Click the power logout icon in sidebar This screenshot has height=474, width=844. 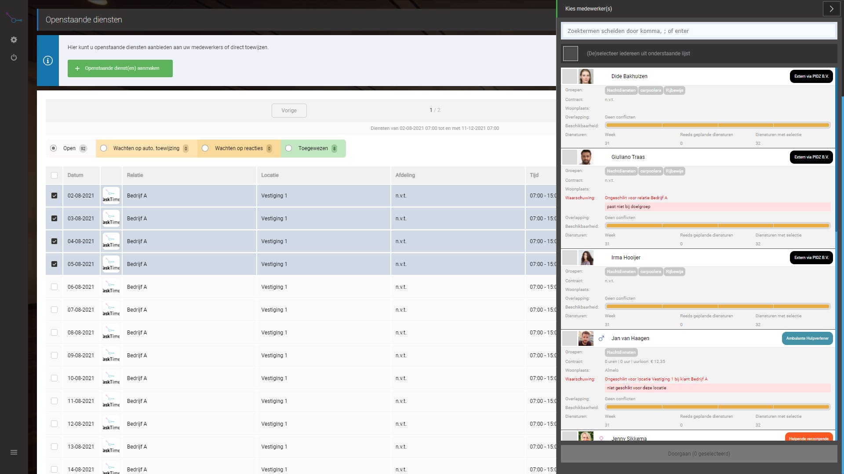click(x=14, y=57)
